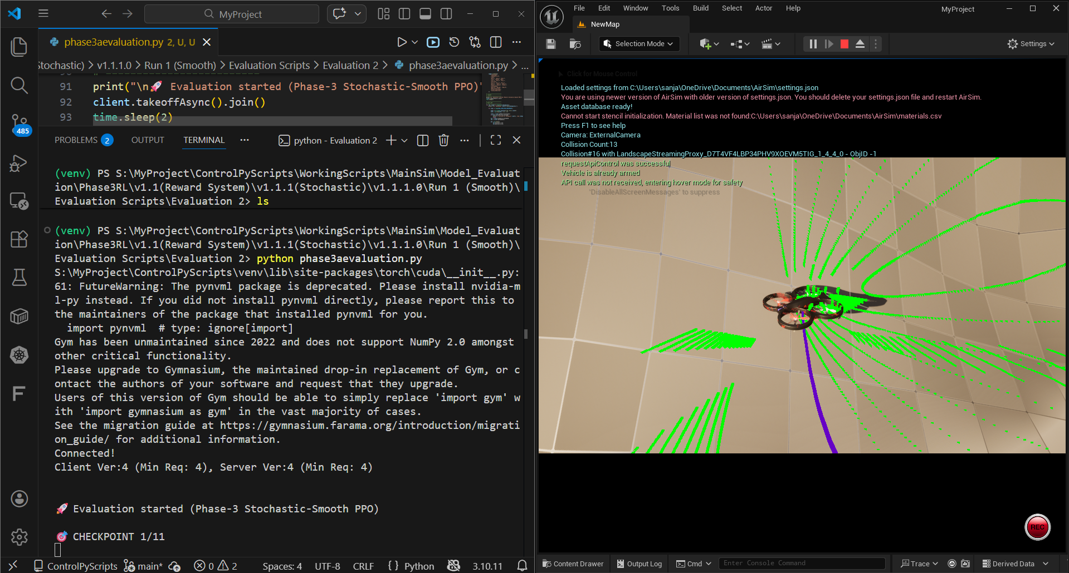Click the Output Log button
Image resolution: width=1069 pixels, height=573 pixels.
(x=639, y=564)
